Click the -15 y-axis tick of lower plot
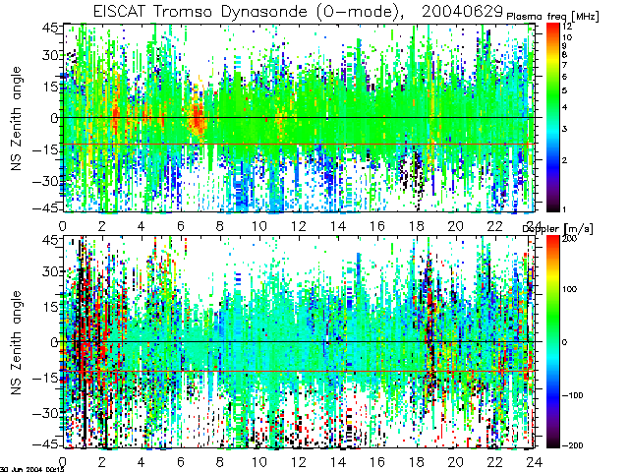 [45, 378]
